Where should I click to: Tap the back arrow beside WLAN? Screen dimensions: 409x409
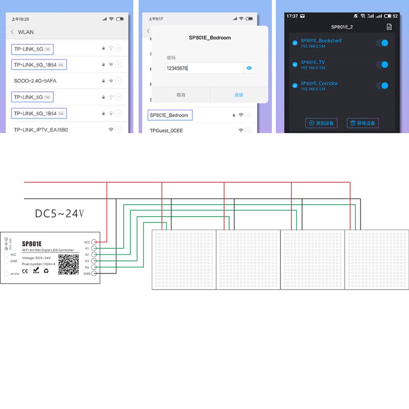pos(12,32)
